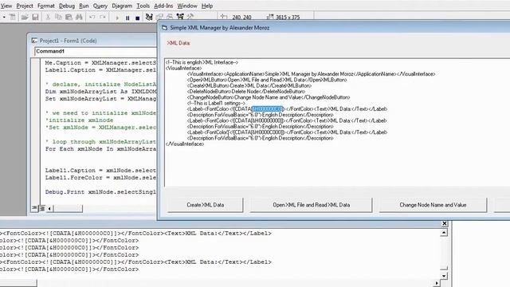Open the Add-Ins menu

tap(163, 6)
